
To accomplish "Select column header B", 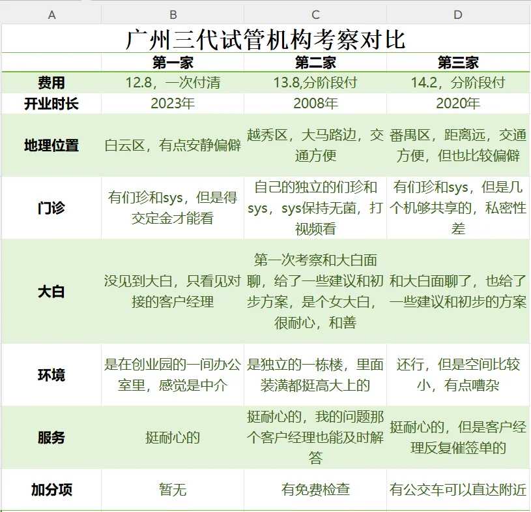I will (173, 12).
